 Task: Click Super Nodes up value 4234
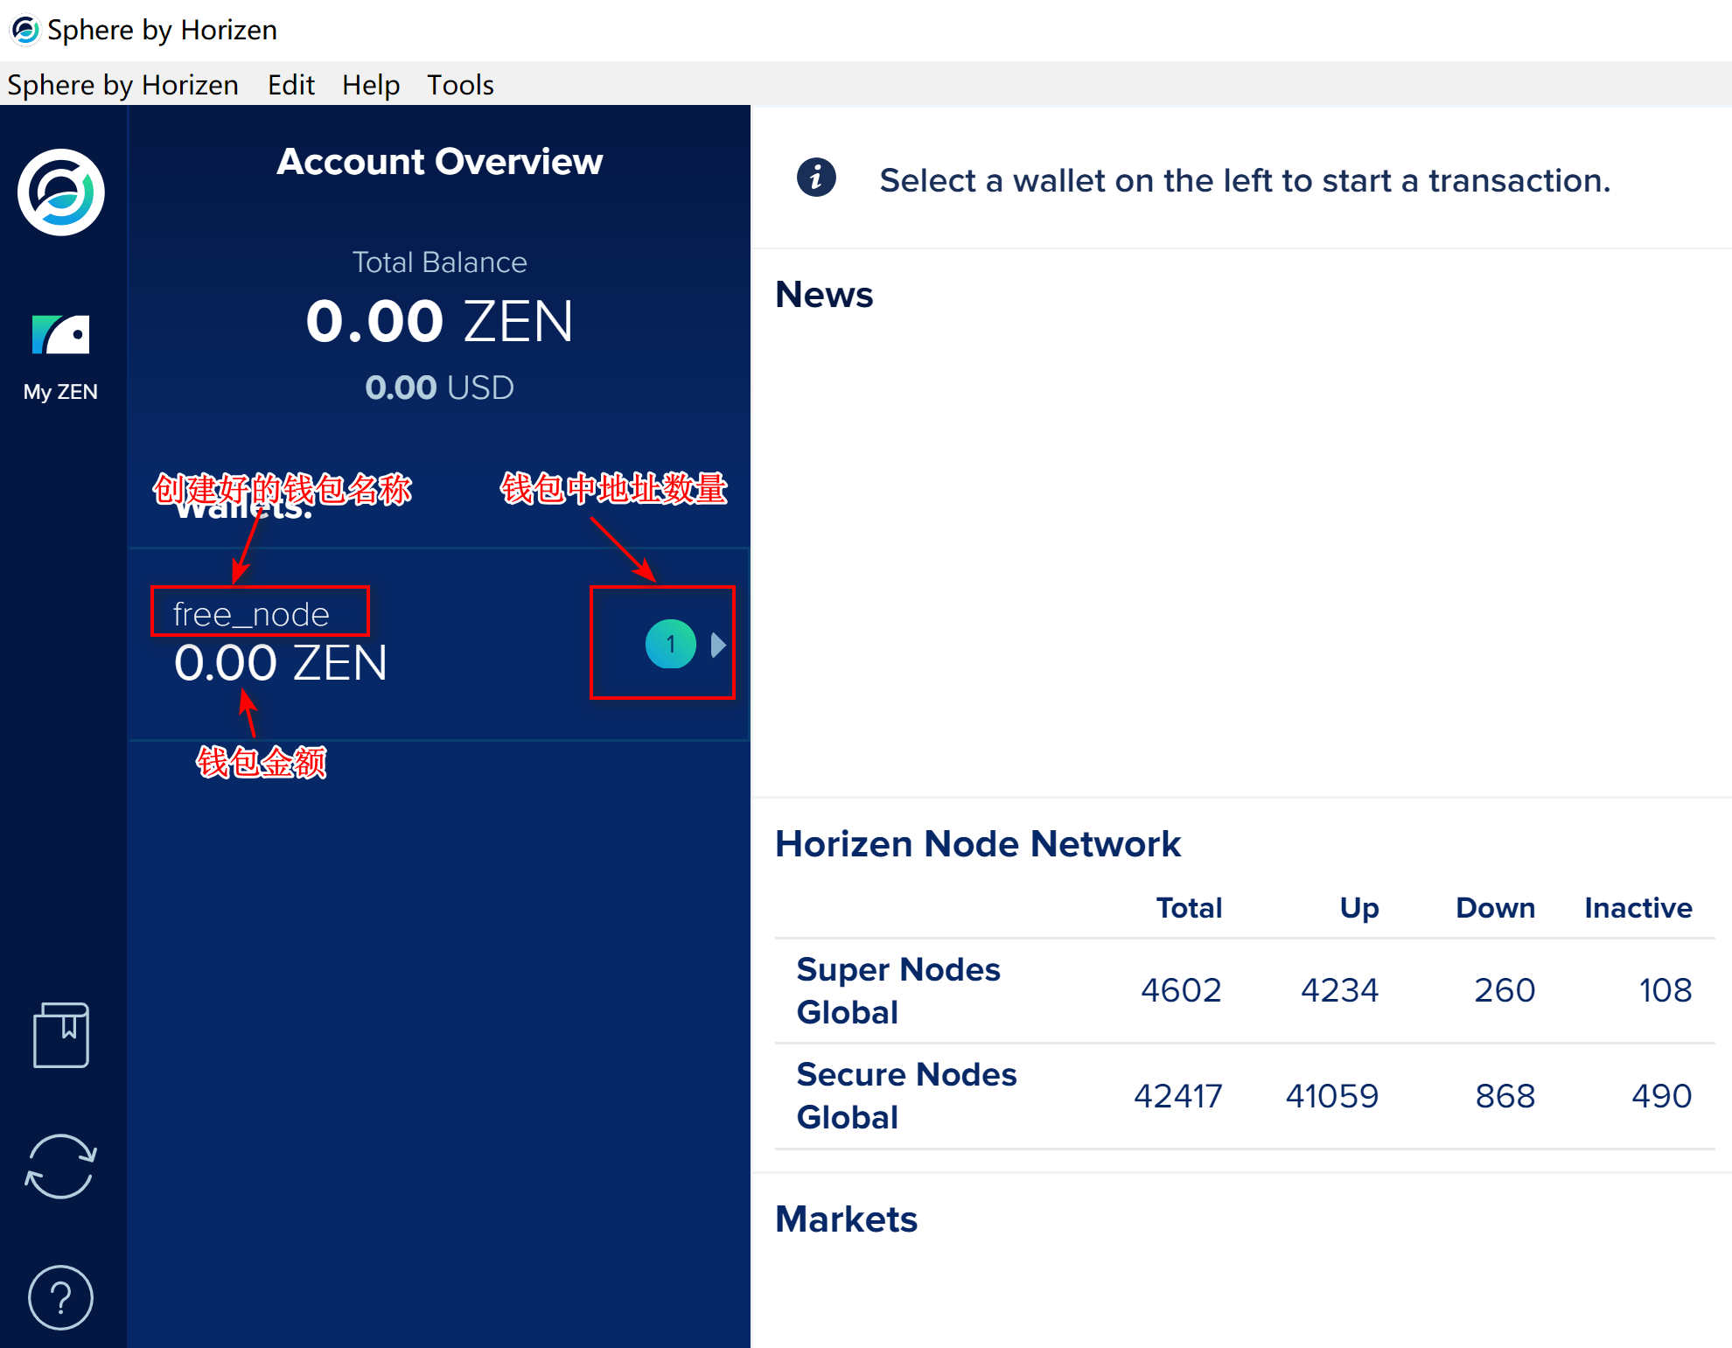1339,990
